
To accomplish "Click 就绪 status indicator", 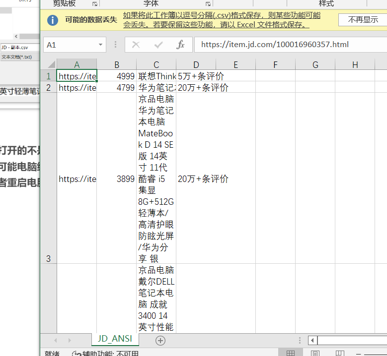I will [52, 354].
